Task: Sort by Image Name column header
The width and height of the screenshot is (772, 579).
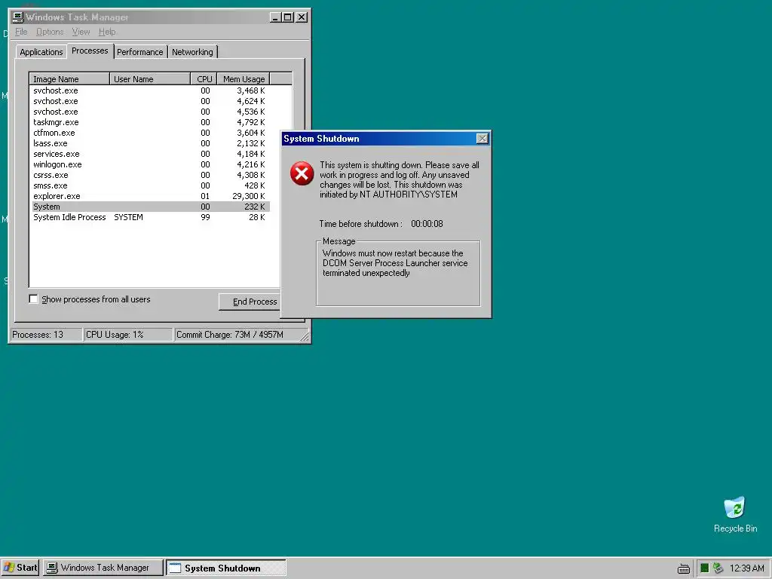Action: coord(69,78)
